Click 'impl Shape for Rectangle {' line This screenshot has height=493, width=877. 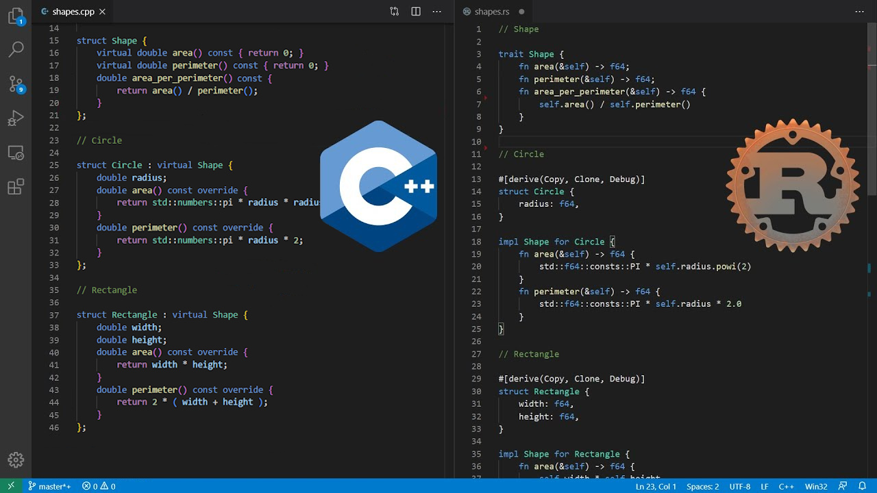[564, 454]
